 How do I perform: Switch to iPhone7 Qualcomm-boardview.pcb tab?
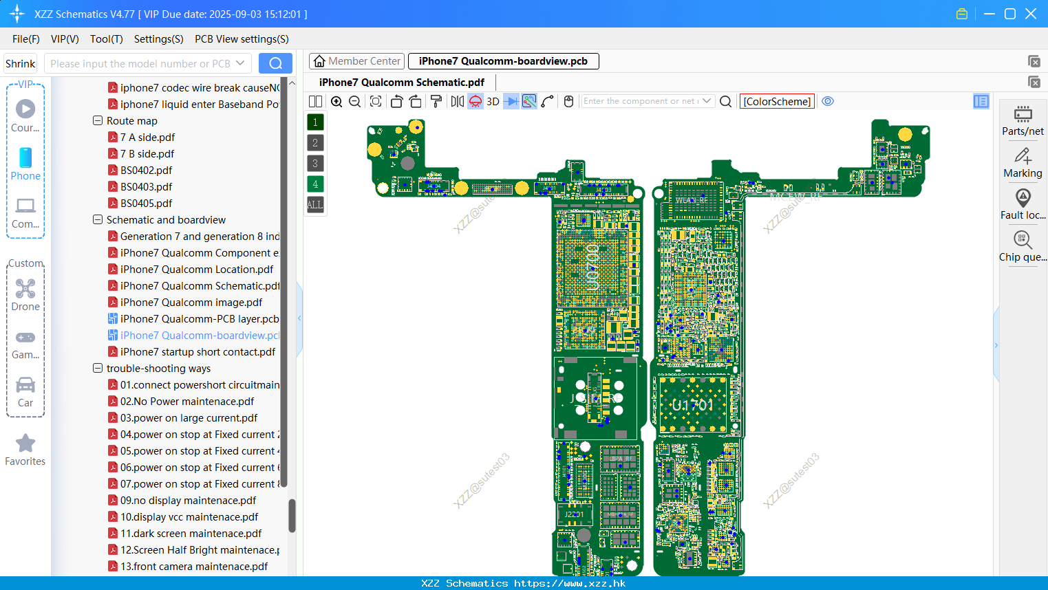click(x=503, y=61)
